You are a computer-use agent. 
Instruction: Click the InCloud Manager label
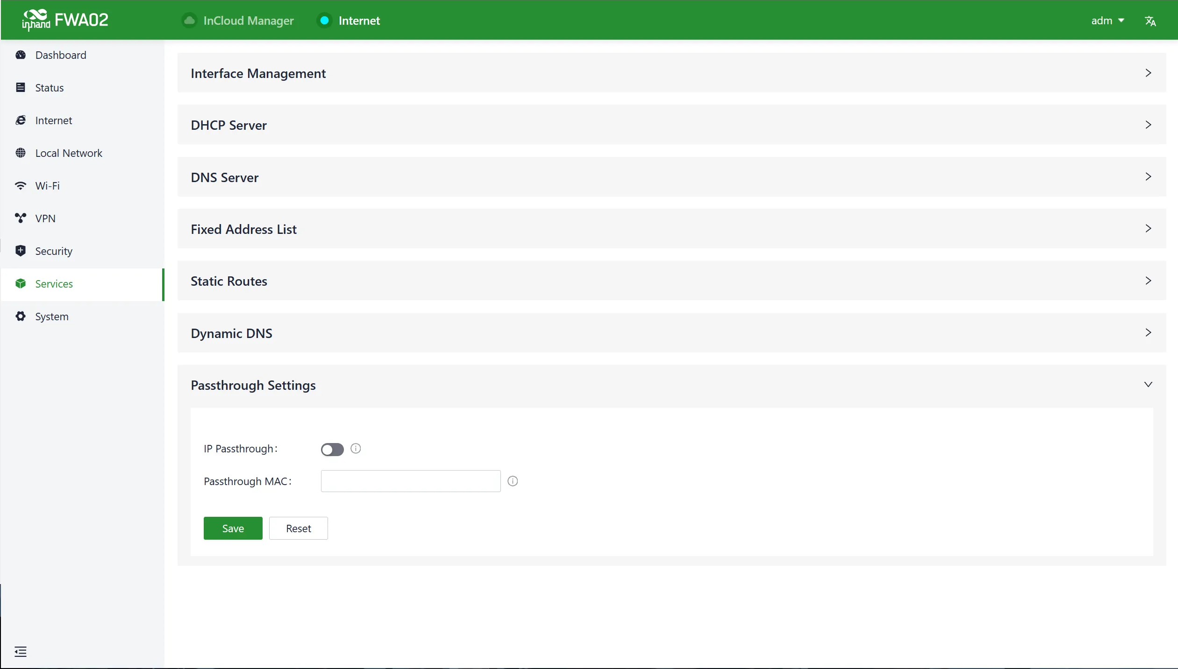pyautogui.click(x=249, y=21)
